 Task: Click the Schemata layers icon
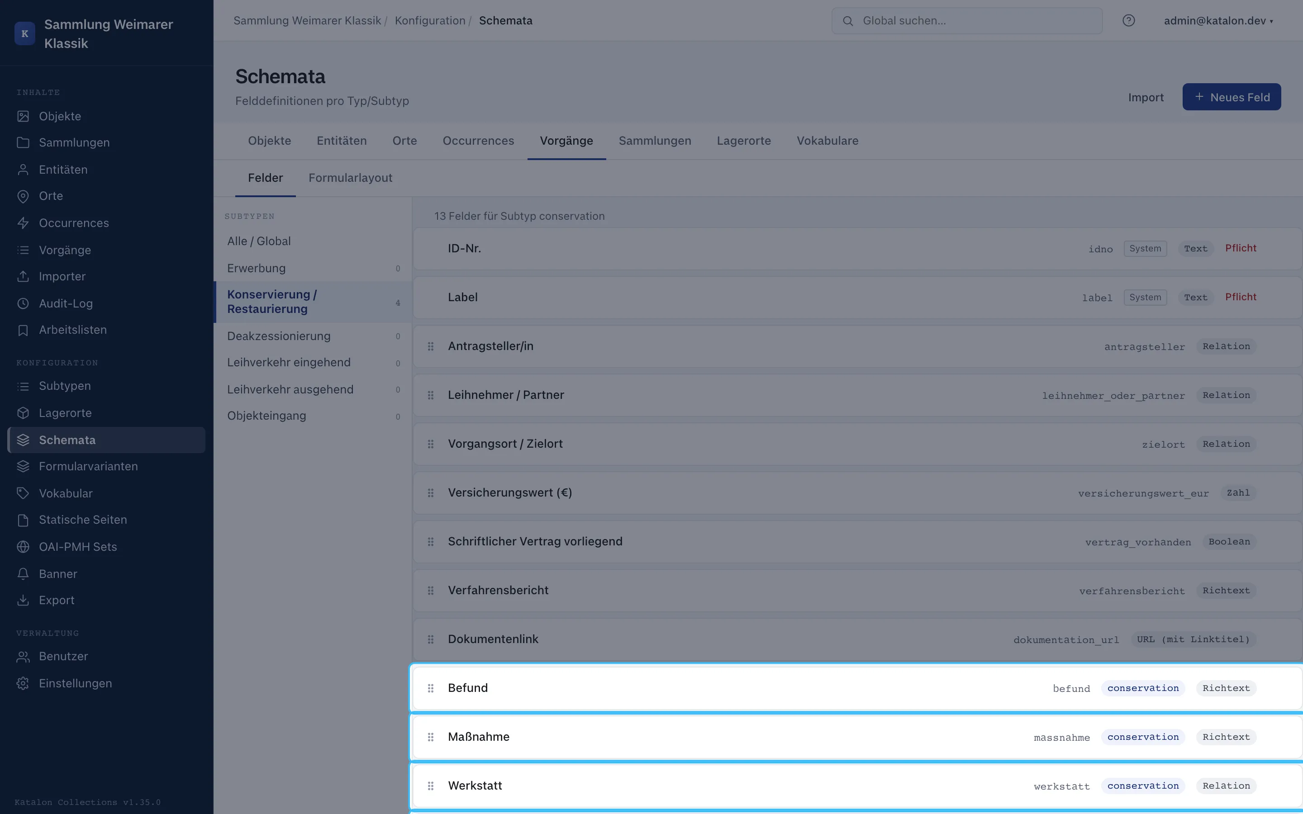(x=23, y=440)
